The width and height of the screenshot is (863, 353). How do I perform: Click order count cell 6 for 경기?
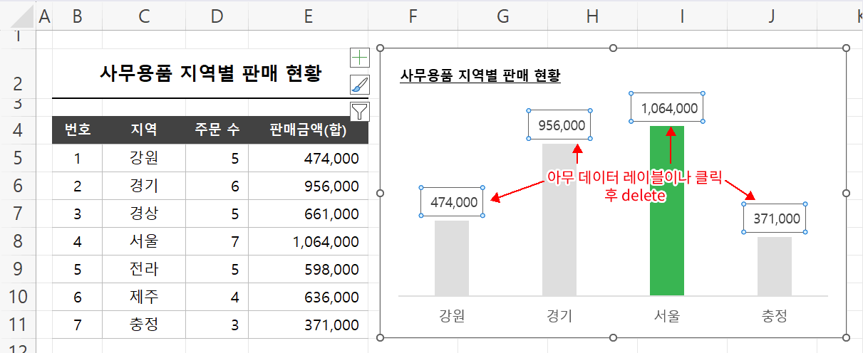point(217,186)
